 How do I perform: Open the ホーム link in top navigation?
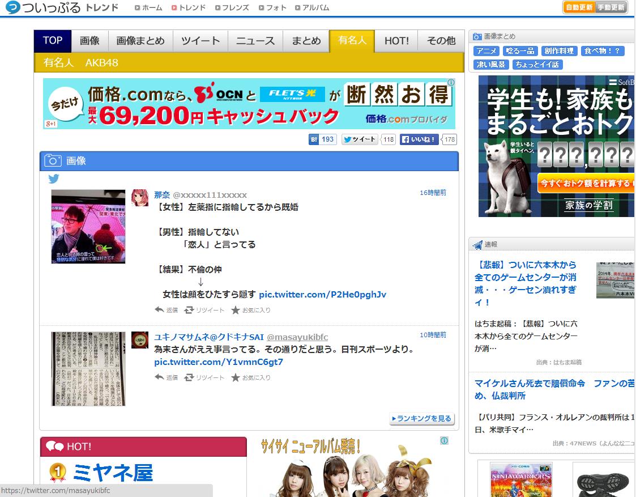click(148, 7)
